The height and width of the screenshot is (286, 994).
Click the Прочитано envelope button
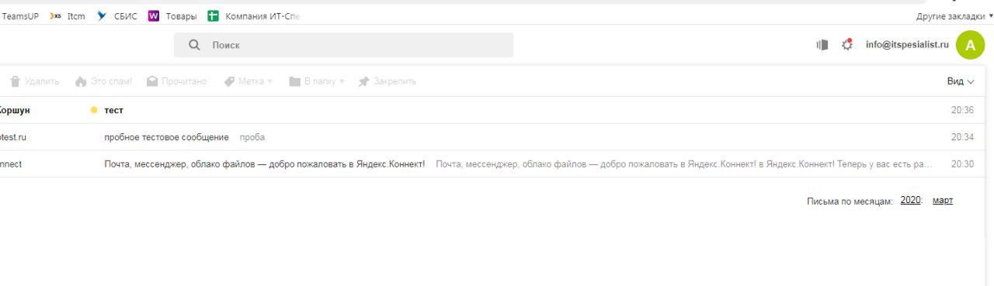click(176, 81)
